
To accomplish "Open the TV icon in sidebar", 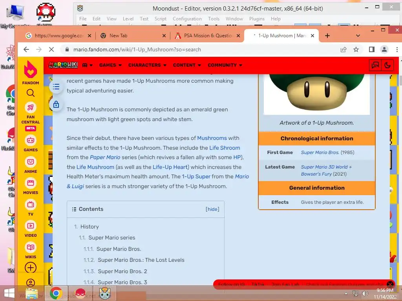I will click(31, 205).
